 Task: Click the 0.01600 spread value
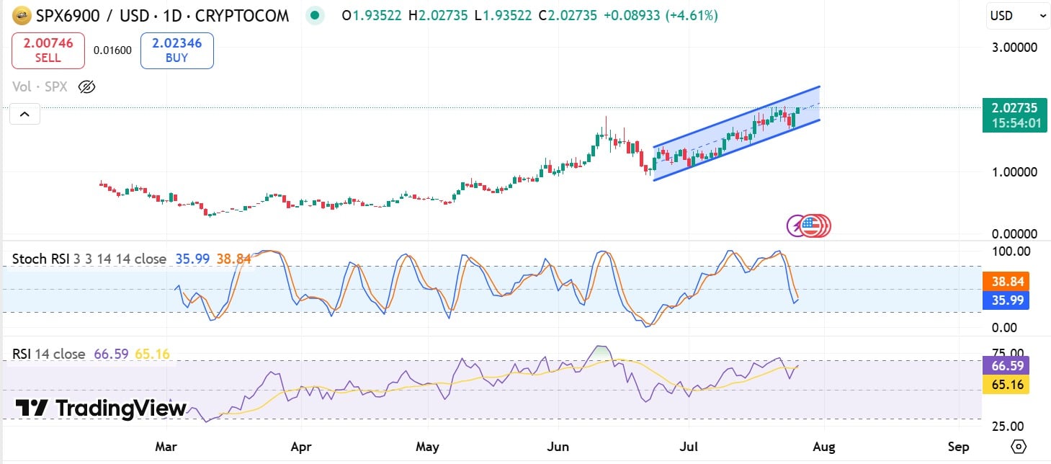(112, 50)
